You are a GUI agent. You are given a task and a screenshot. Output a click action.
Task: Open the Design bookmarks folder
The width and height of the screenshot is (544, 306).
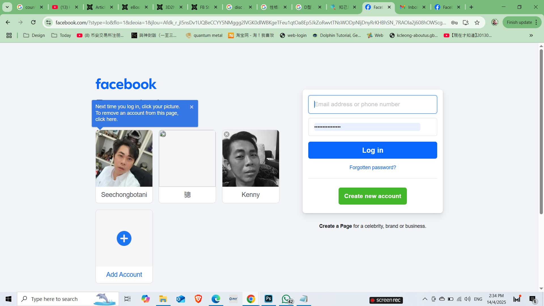[34, 35]
